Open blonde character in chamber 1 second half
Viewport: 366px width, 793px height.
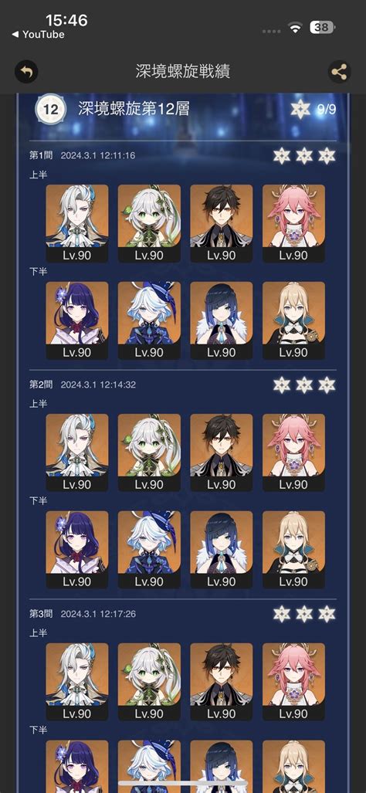pos(293,320)
